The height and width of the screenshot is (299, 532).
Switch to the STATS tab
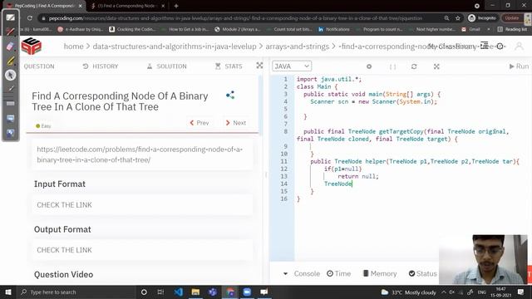tap(229, 66)
